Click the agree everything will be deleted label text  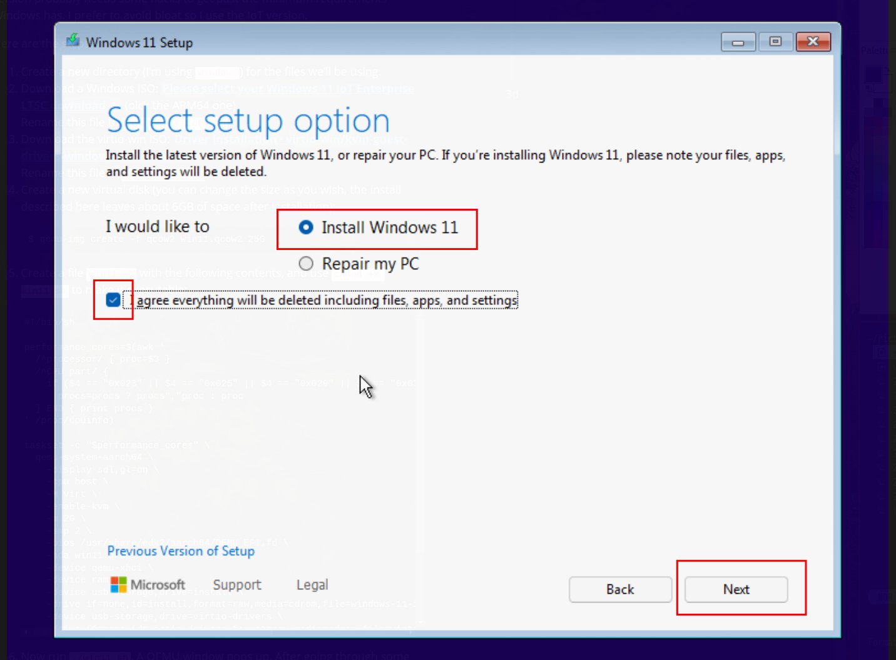click(321, 301)
